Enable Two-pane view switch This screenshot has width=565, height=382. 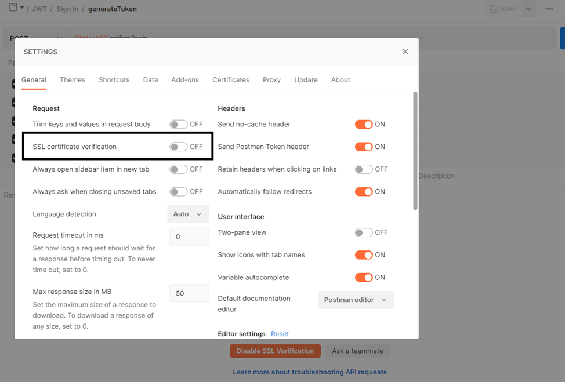(x=364, y=232)
